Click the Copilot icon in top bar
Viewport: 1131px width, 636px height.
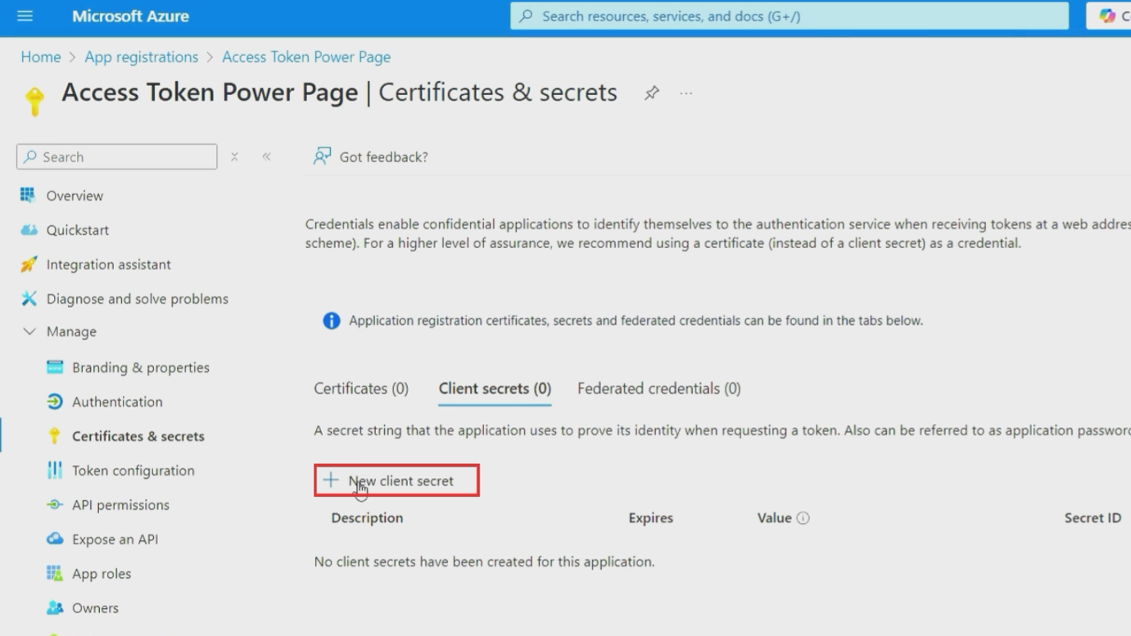tap(1107, 16)
